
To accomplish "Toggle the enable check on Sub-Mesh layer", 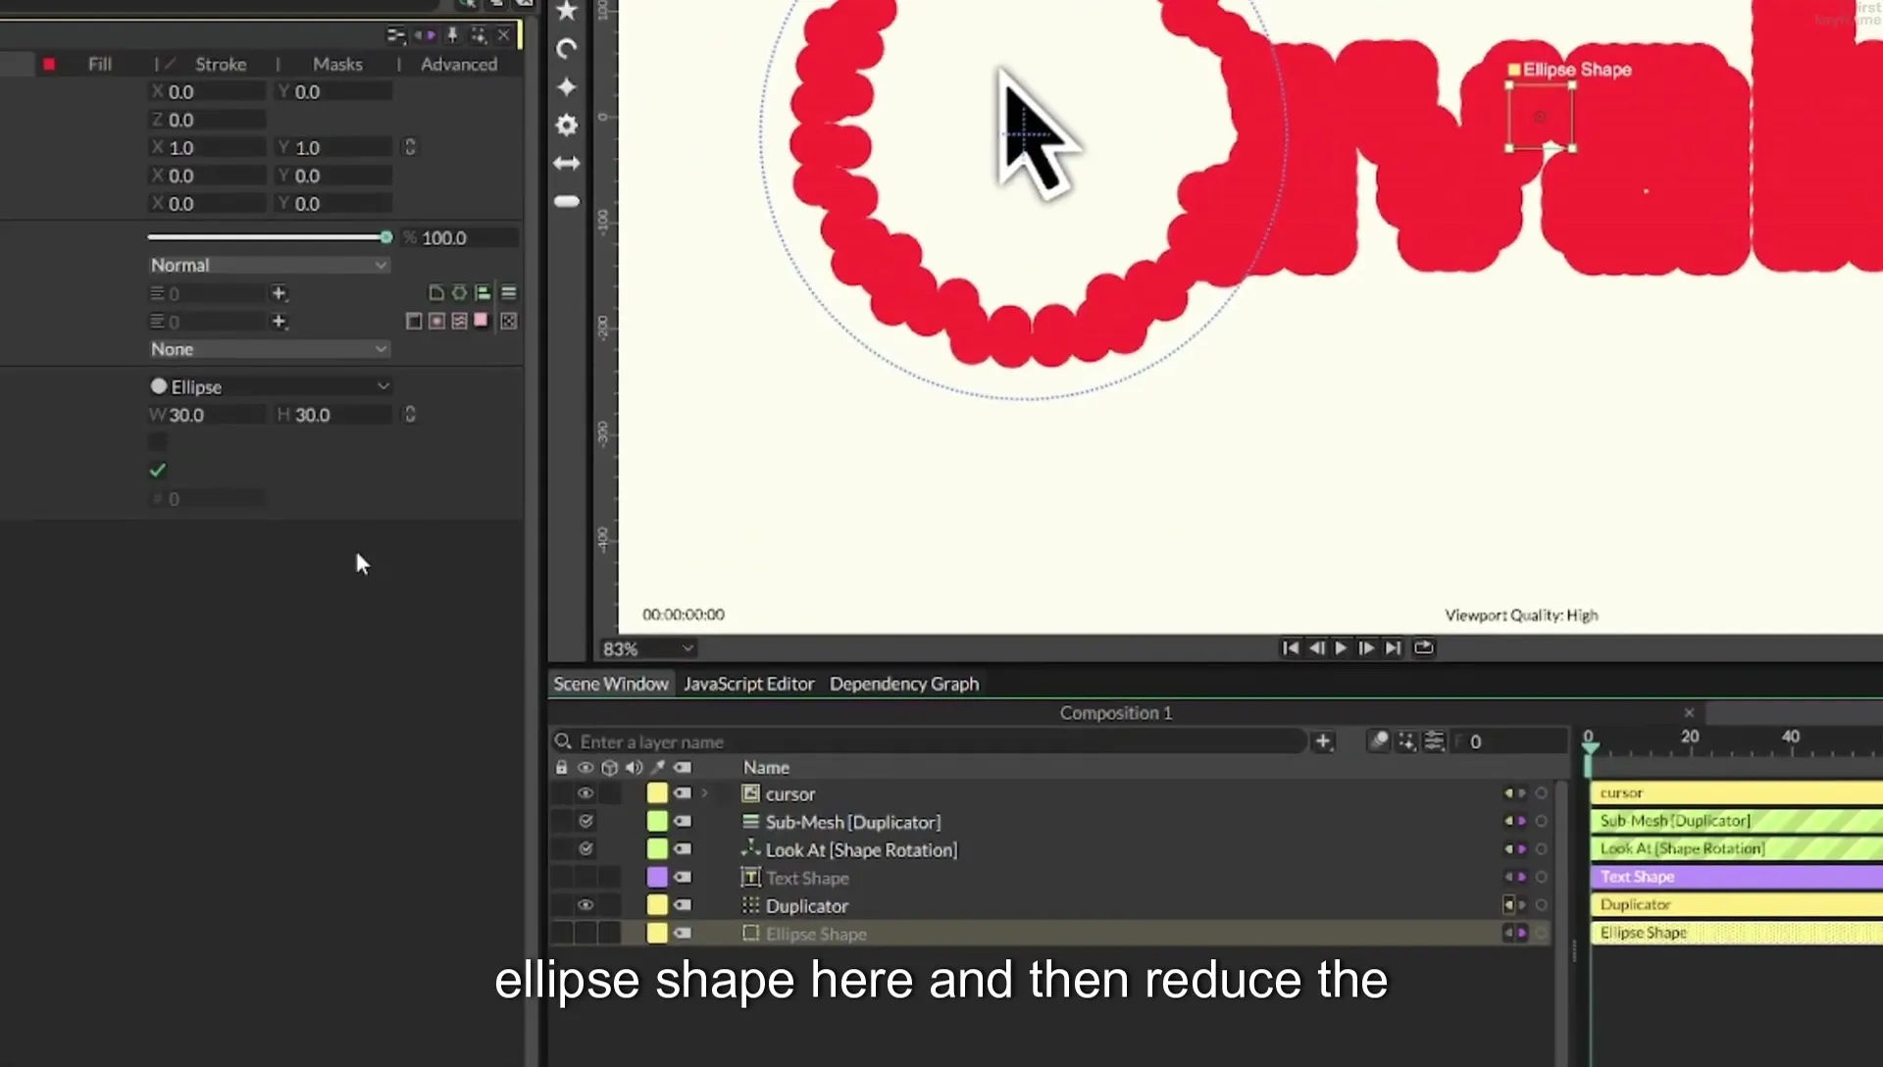I will click(585, 821).
